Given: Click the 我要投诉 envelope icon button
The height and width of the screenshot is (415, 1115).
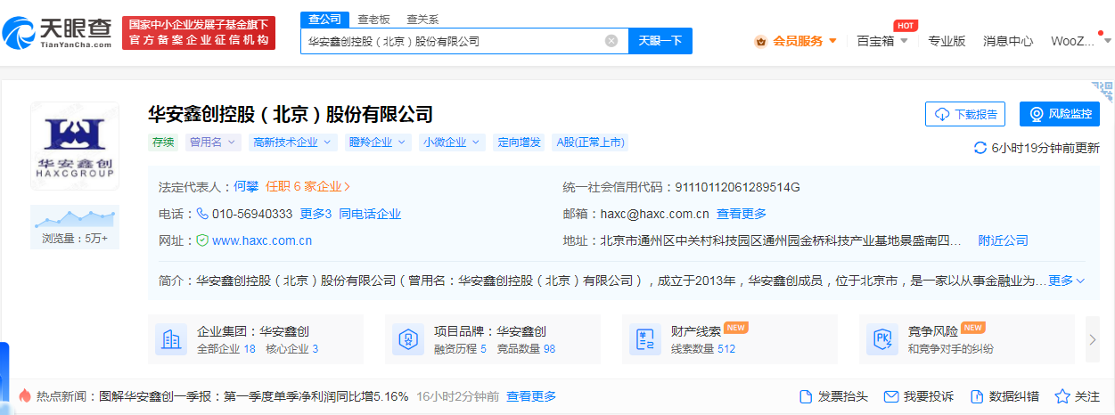Looking at the screenshot, I should click(x=919, y=396).
